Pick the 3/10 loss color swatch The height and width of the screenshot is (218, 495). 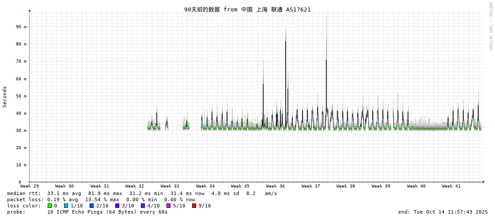(x=117, y=206)
